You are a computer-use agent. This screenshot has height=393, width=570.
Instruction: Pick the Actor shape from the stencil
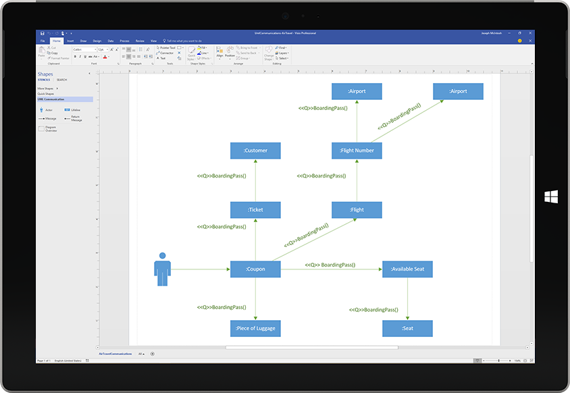click(42, 109)
